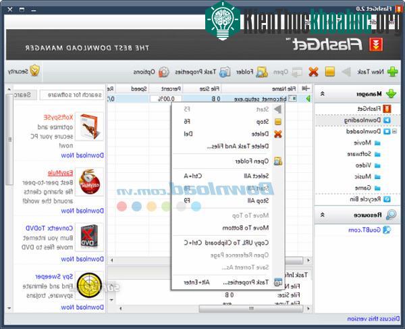The image size is (405, 329).
Task: Sort by the File Size column header
Action: pos(202,89)
